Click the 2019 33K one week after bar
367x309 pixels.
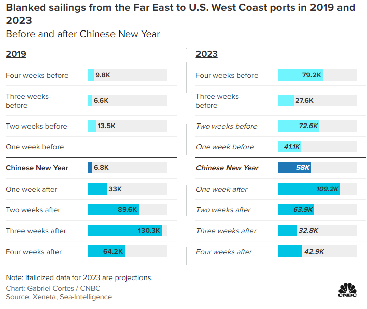pyautogui.click(x=97, y=189)
